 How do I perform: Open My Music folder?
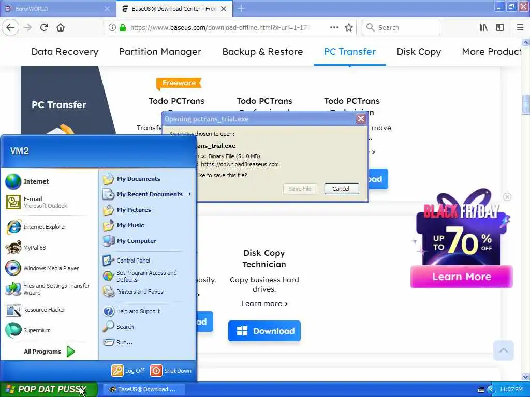148,225
